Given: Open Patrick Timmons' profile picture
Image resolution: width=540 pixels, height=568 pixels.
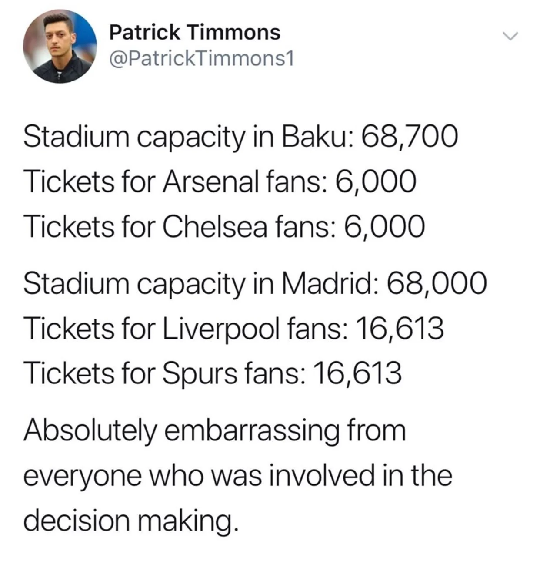Looking at the screenshot, I should 60,46.
